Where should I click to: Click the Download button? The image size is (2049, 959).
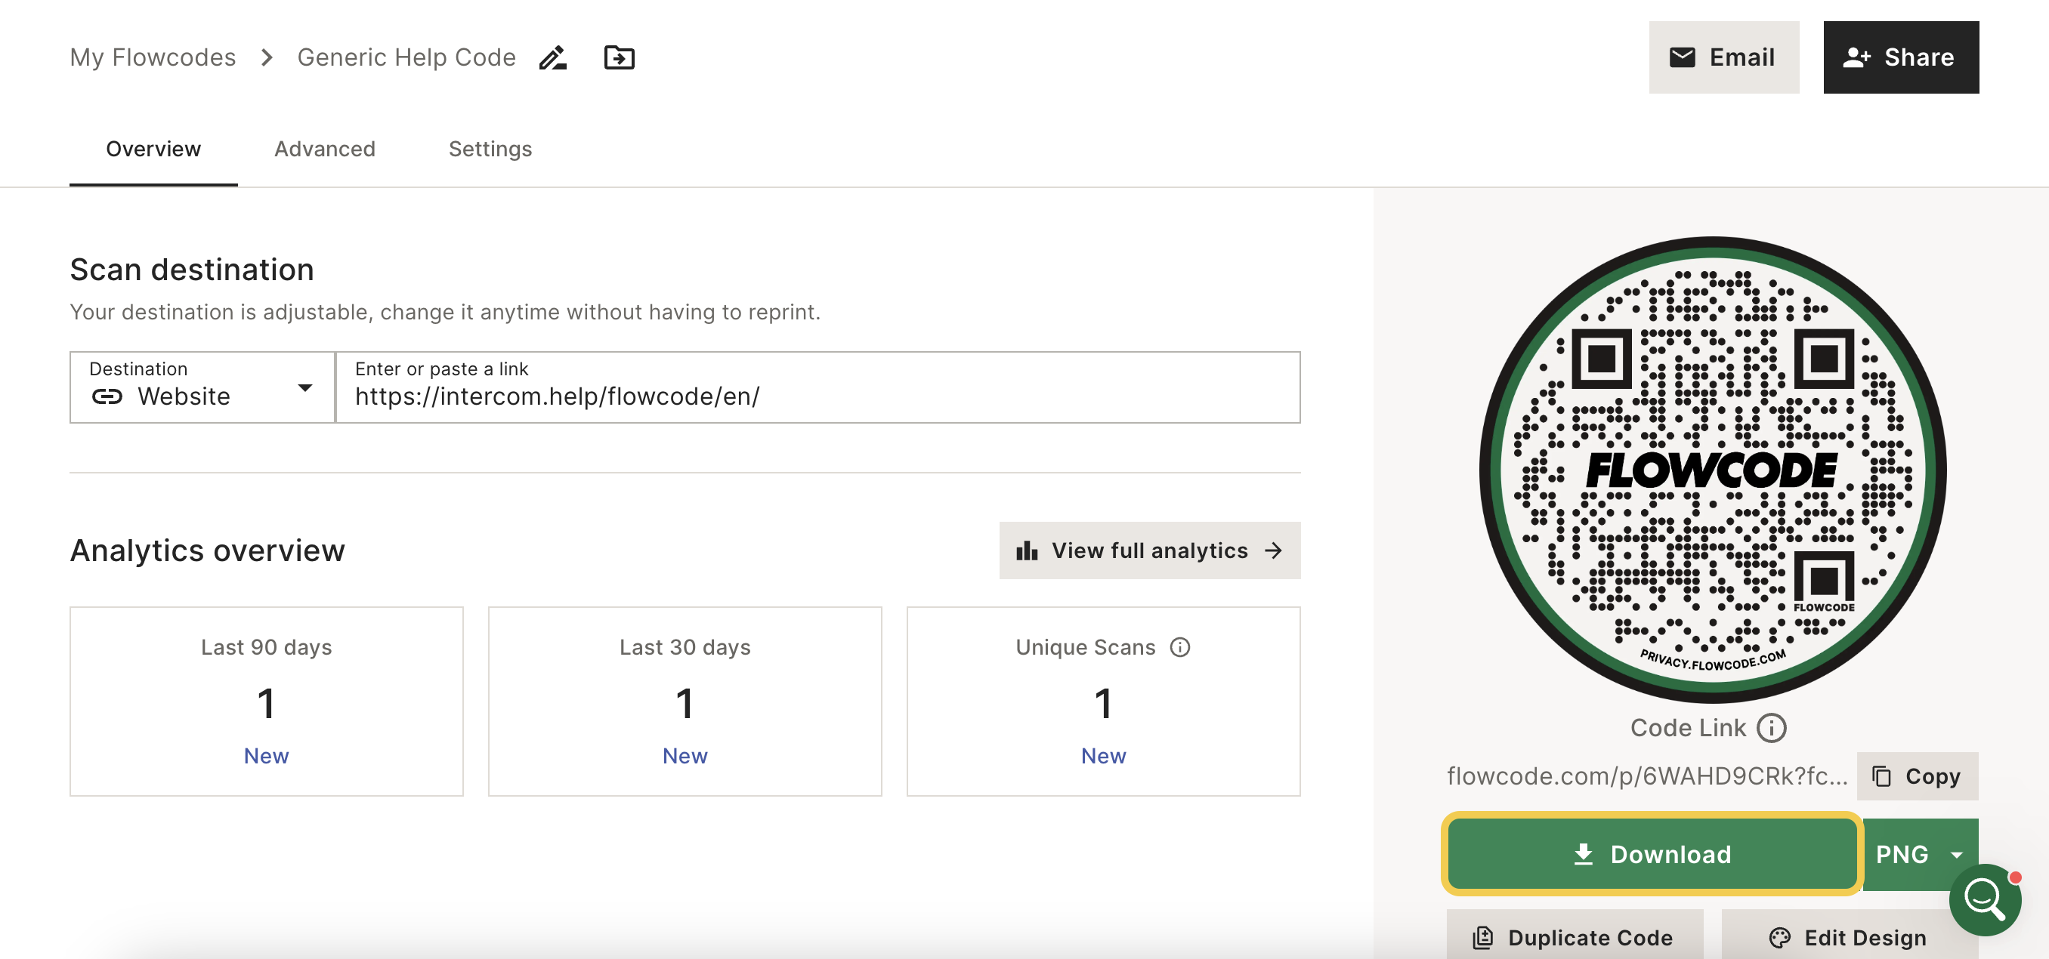pos(1652,854)
